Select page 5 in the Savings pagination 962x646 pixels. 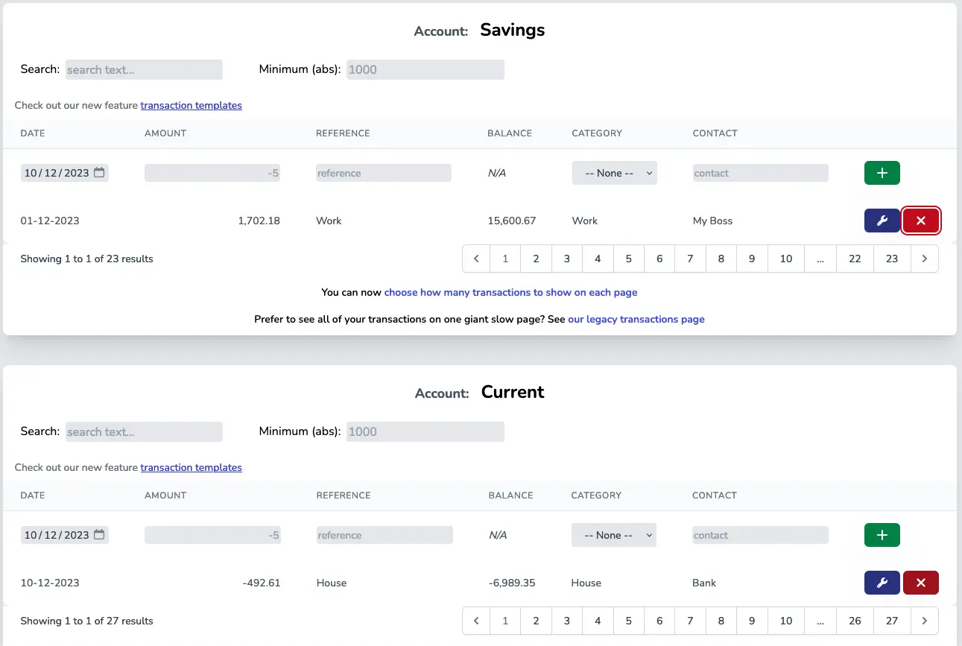click(x=628, y=259)
